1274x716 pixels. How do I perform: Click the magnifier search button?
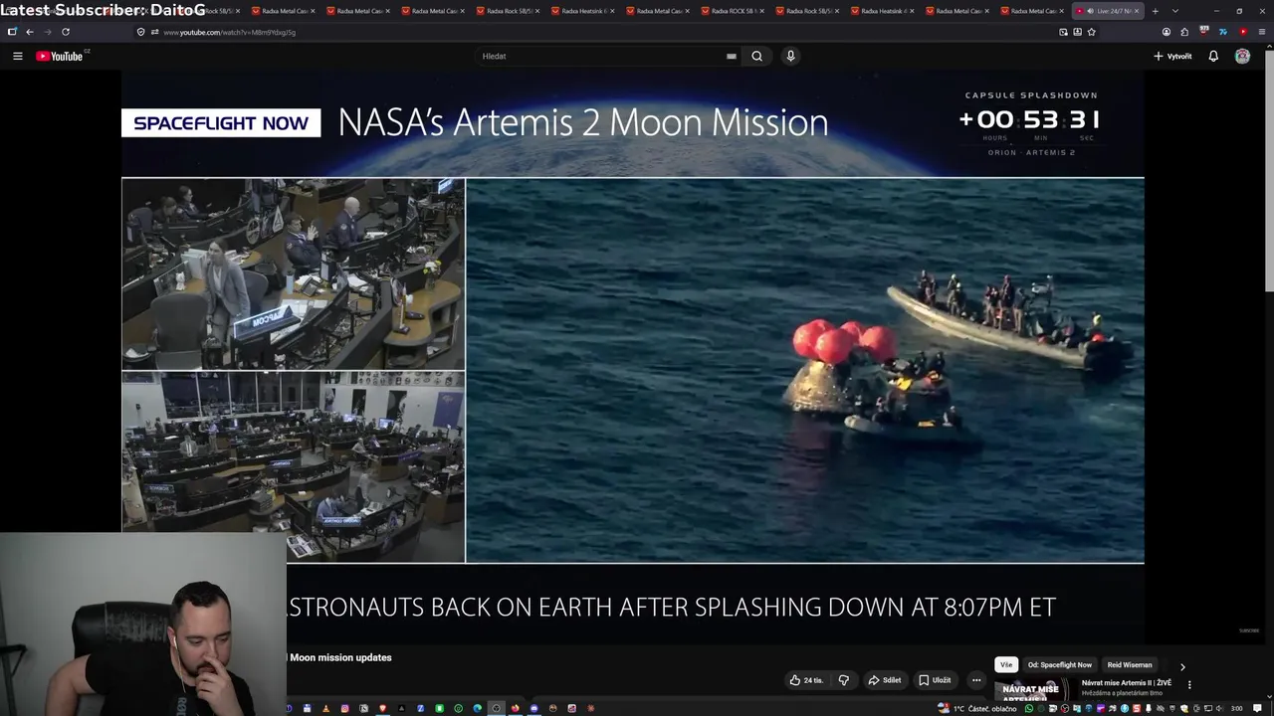click(756, 56)
